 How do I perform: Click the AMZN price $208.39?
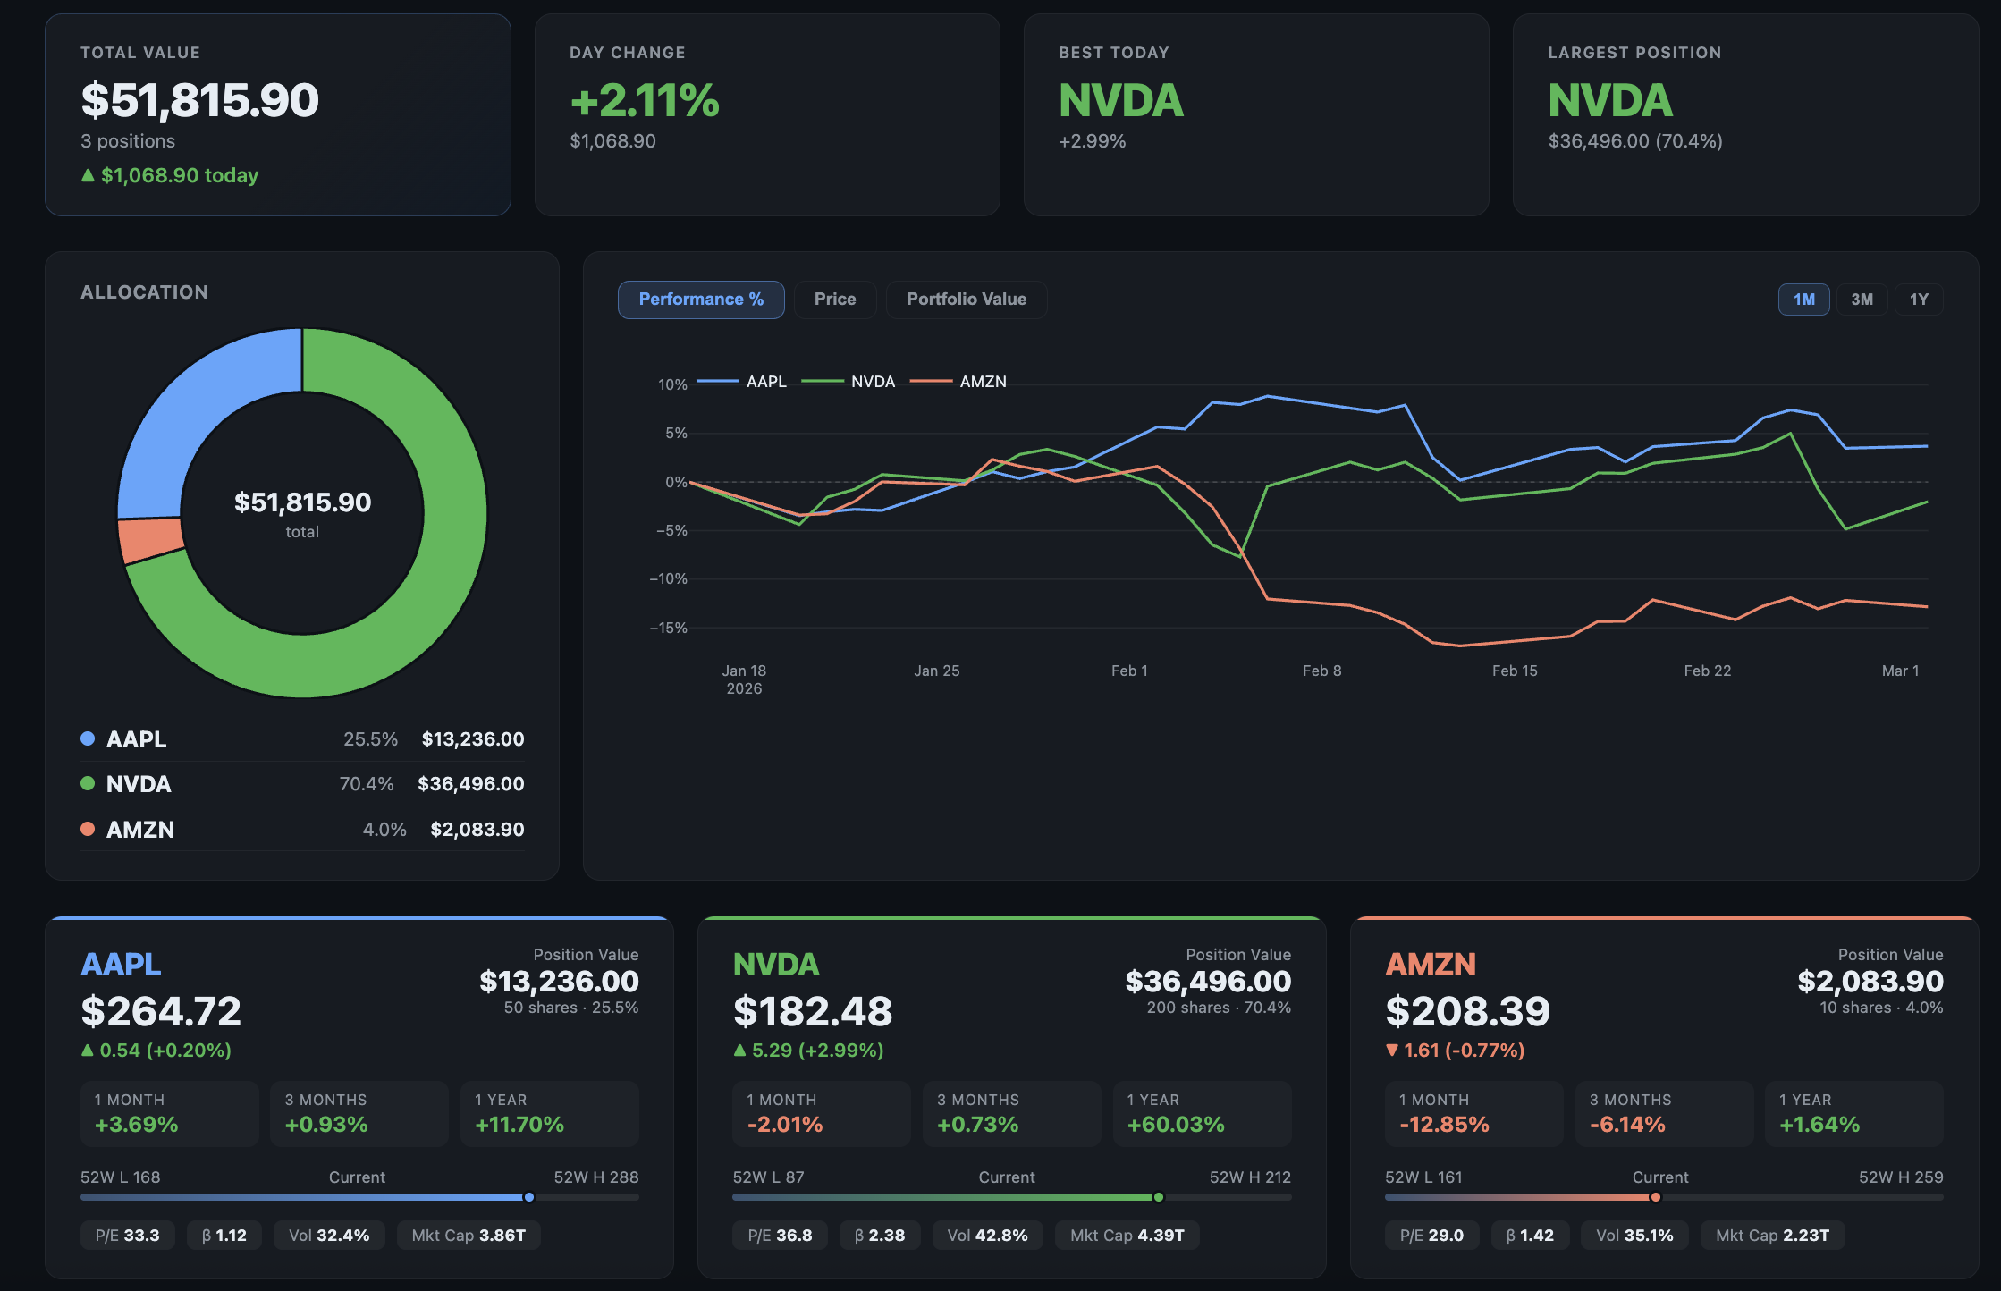(x=1468, y=1012)
